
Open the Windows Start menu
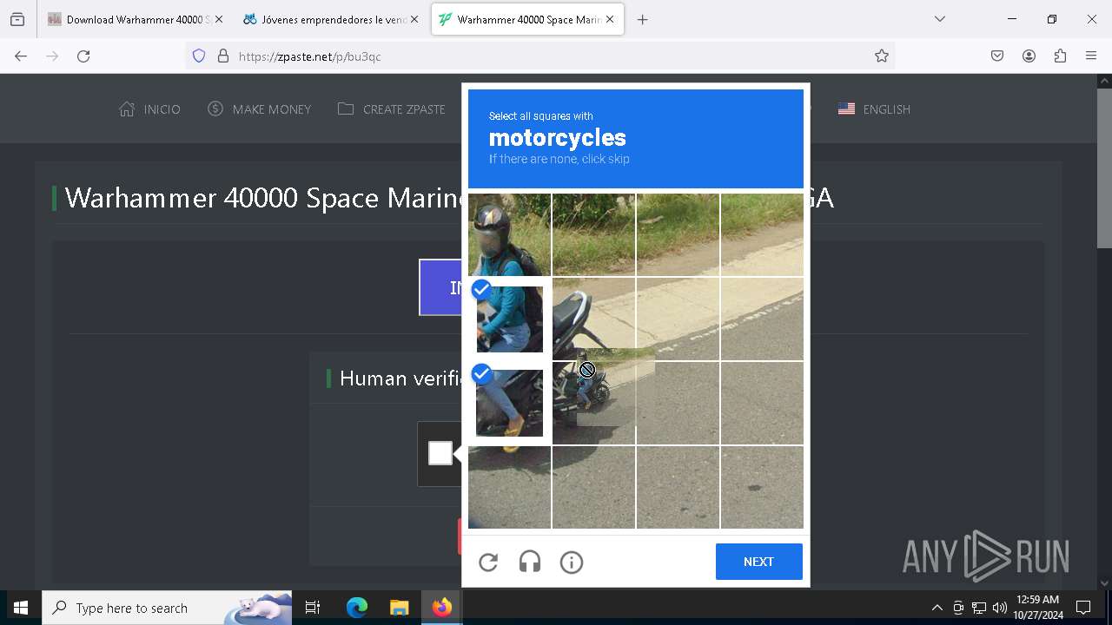tap(21, 608)
